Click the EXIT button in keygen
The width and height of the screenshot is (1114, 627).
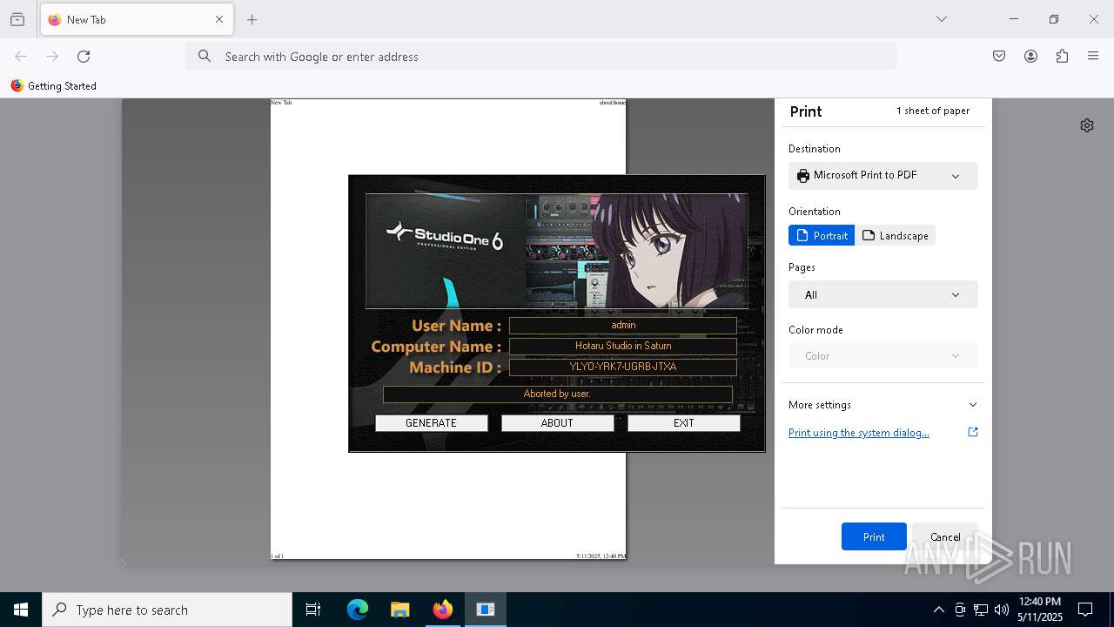coord(683,423)
